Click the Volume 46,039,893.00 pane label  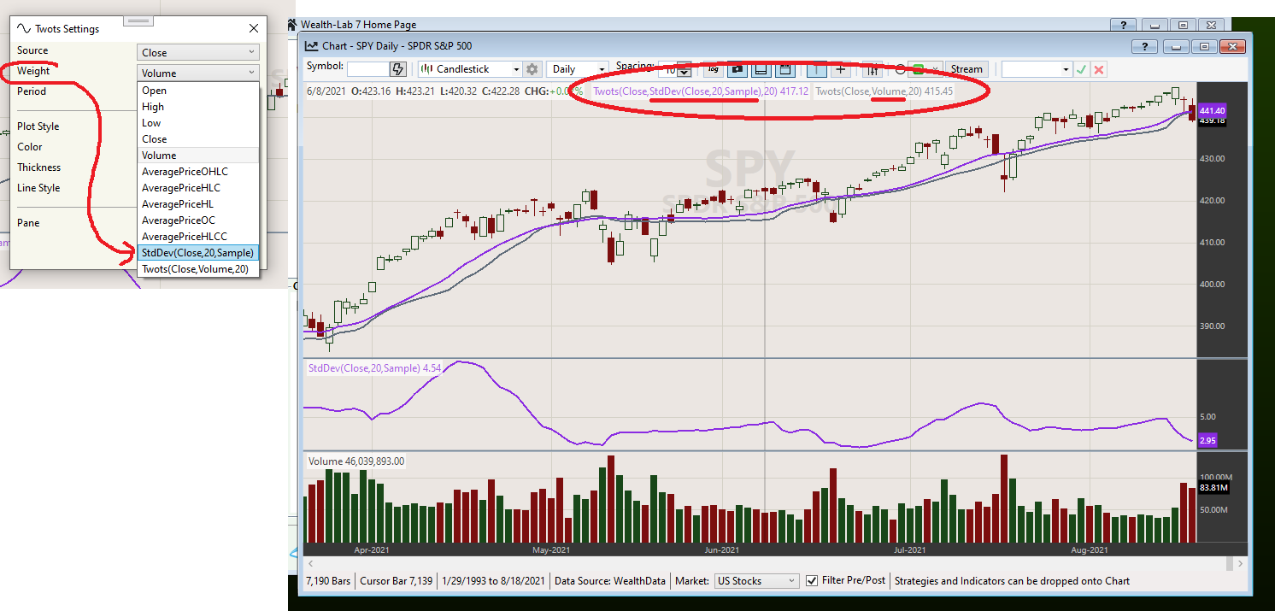[x=356, y=461]
